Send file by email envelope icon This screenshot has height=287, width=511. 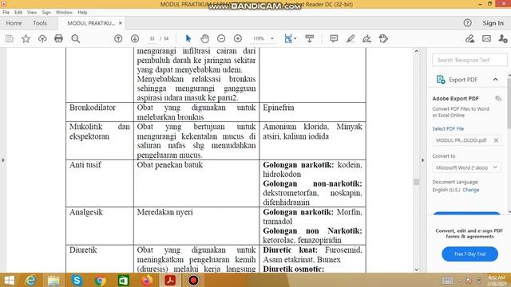point(486,39)
